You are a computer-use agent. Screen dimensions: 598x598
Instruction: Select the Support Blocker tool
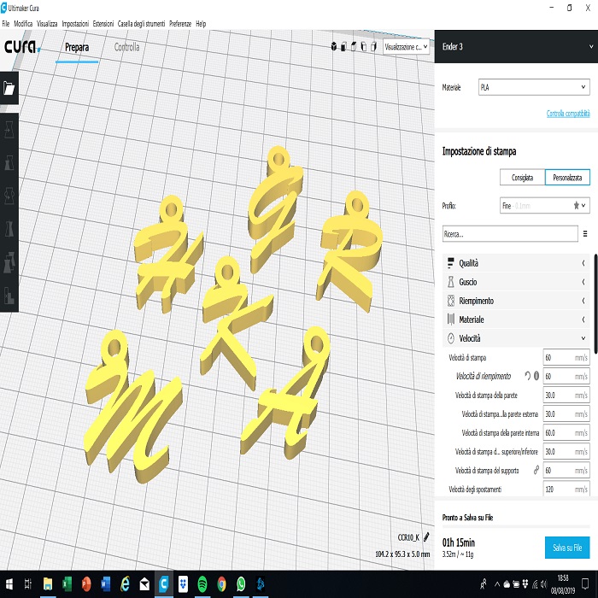point(9,296)
